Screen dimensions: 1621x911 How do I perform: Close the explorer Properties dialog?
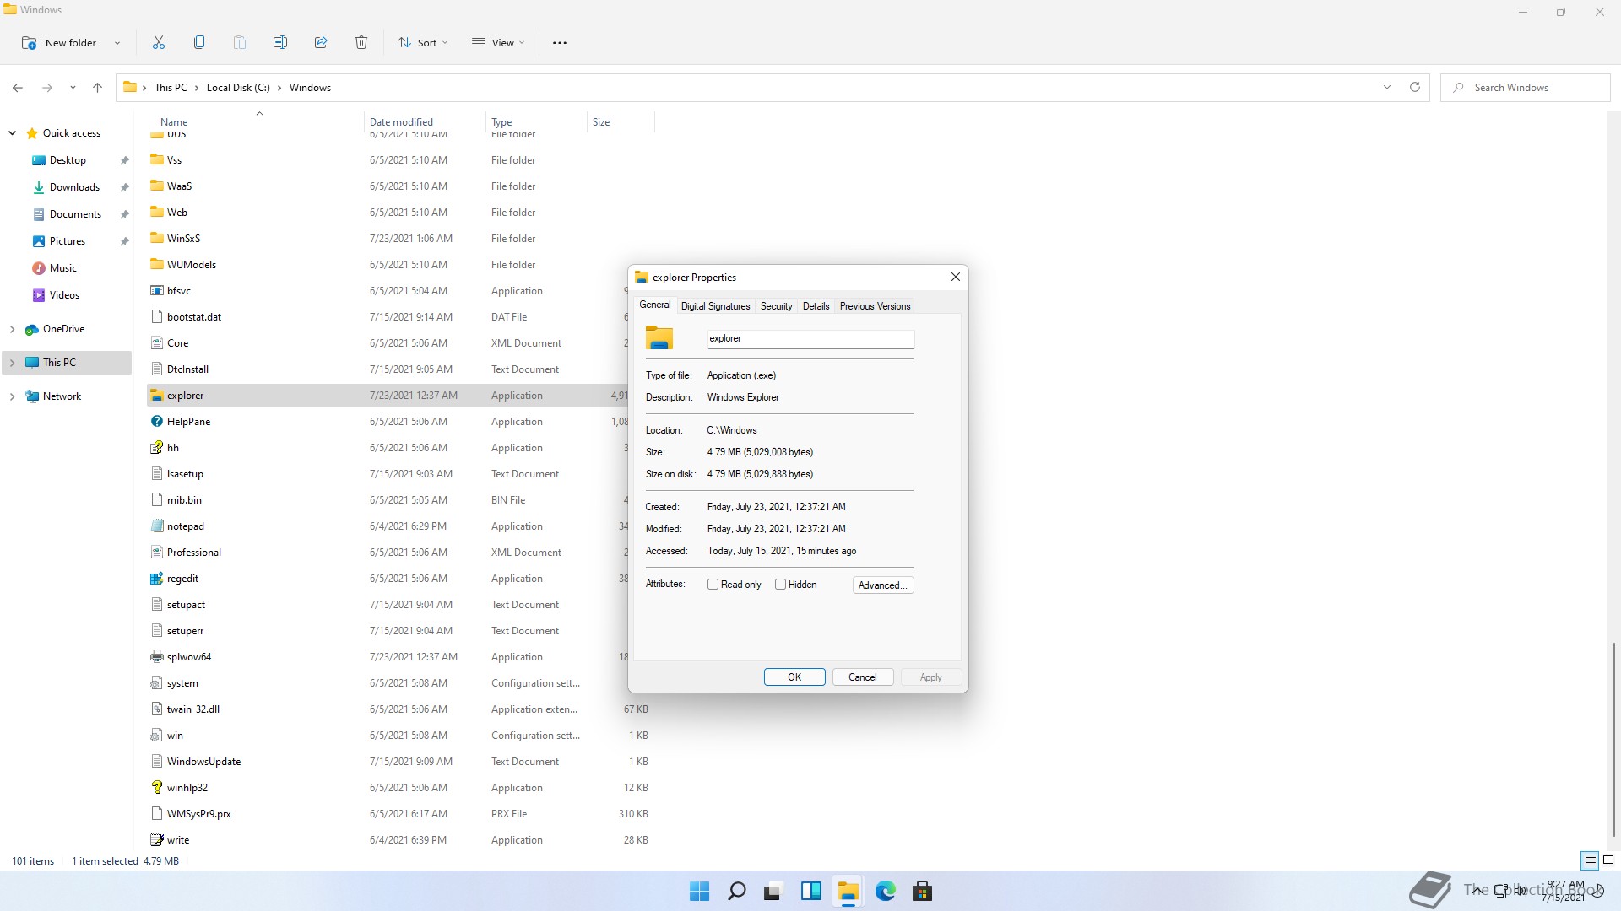pos(956,277)
